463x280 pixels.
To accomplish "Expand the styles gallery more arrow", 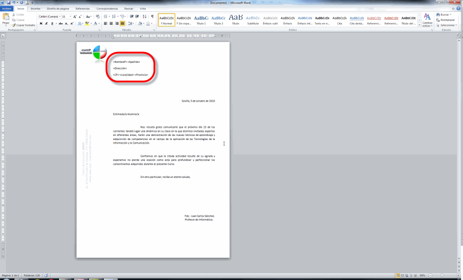I will pos(419,24).
